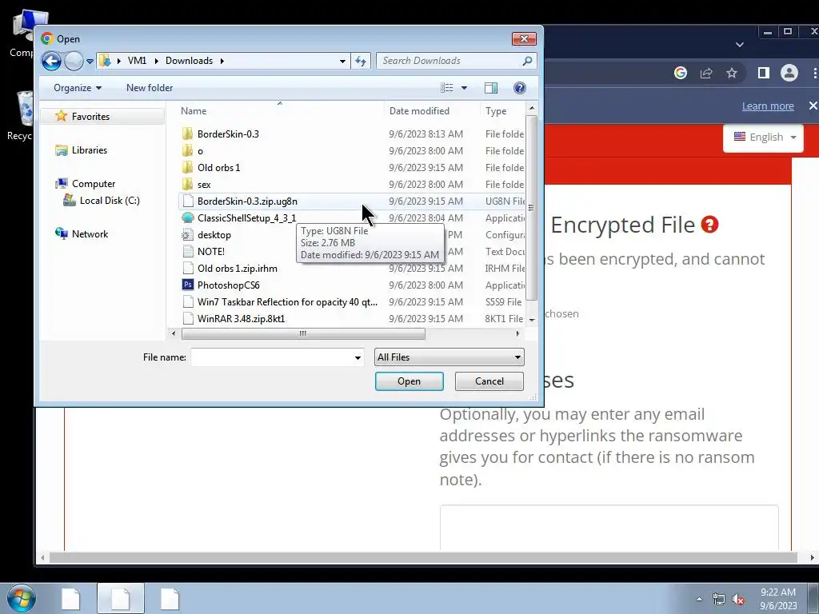Select Favorites in navigation pane

90,117
